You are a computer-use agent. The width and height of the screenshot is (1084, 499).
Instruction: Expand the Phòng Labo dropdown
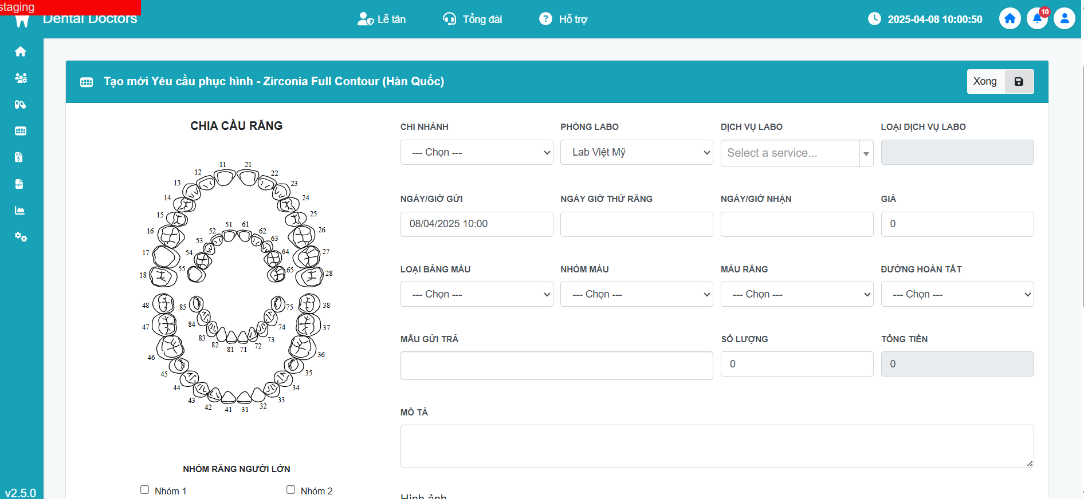[x=637, y=152]
